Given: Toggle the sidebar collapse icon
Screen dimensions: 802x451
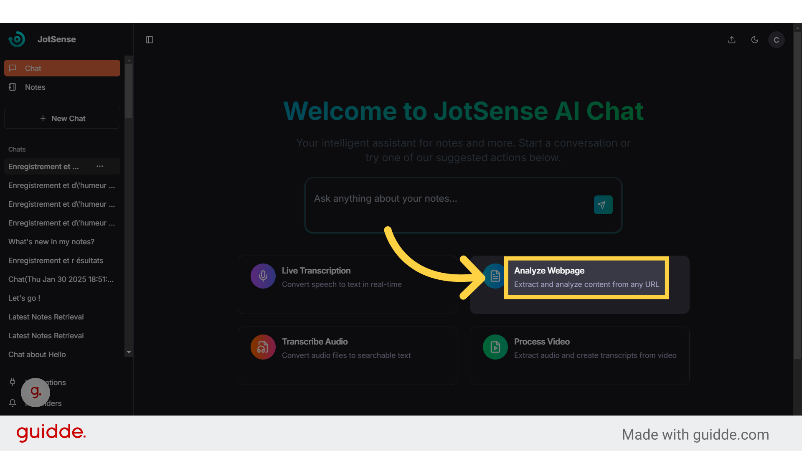Looking at the screenshot, I should tap(150, 40).
